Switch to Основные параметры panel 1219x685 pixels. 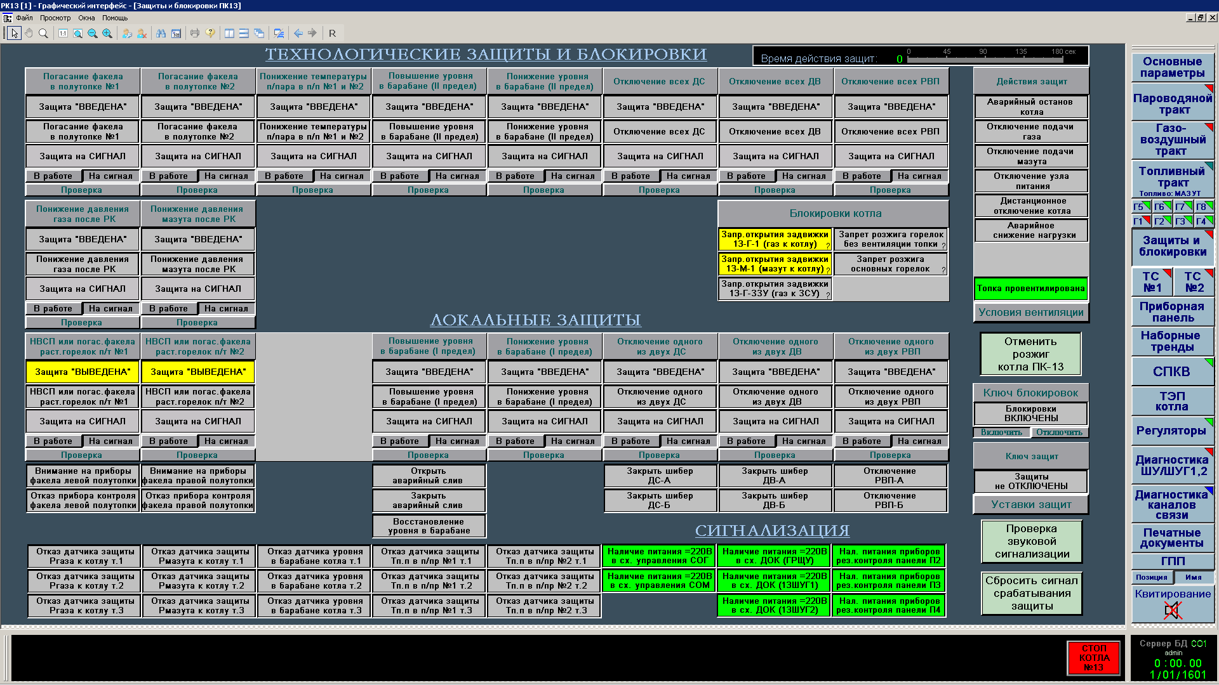1173,67
